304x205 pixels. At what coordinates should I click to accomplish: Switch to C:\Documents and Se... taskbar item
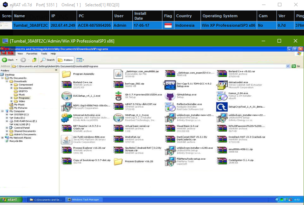pyautogui.click(x=46, y=200)
